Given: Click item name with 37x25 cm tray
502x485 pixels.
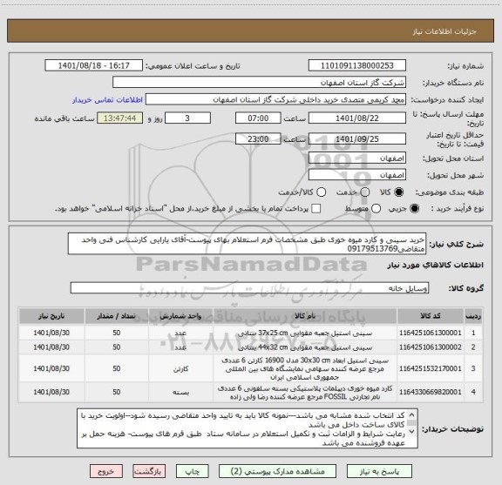Looking at the screenshot, I should [305, 333].
